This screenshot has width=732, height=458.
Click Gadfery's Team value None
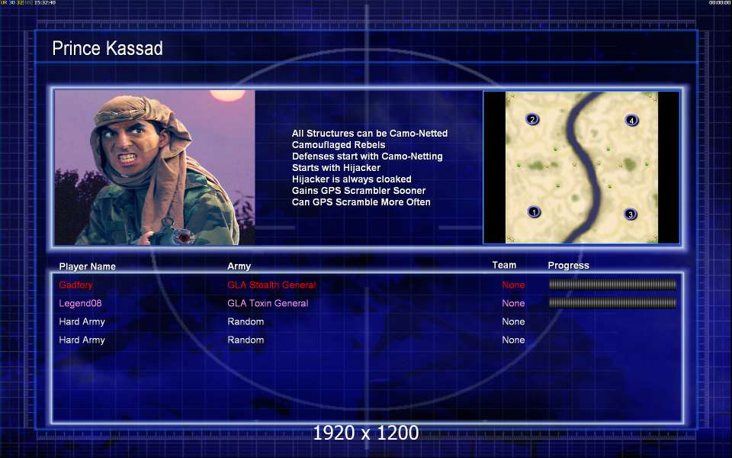[513, 285]
